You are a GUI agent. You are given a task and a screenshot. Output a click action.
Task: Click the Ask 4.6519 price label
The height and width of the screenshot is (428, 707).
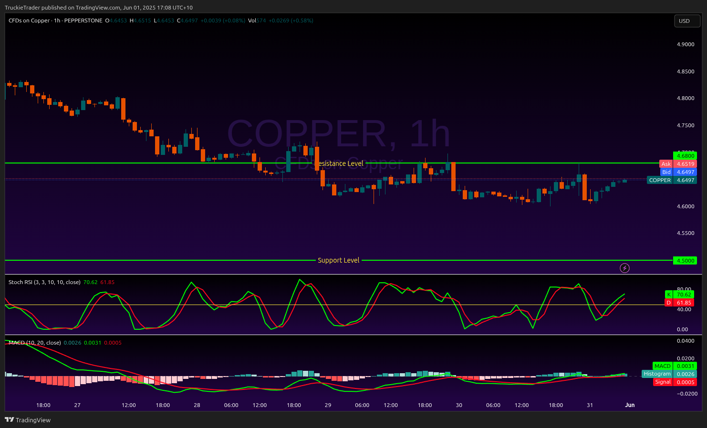(x=678, y=164)
